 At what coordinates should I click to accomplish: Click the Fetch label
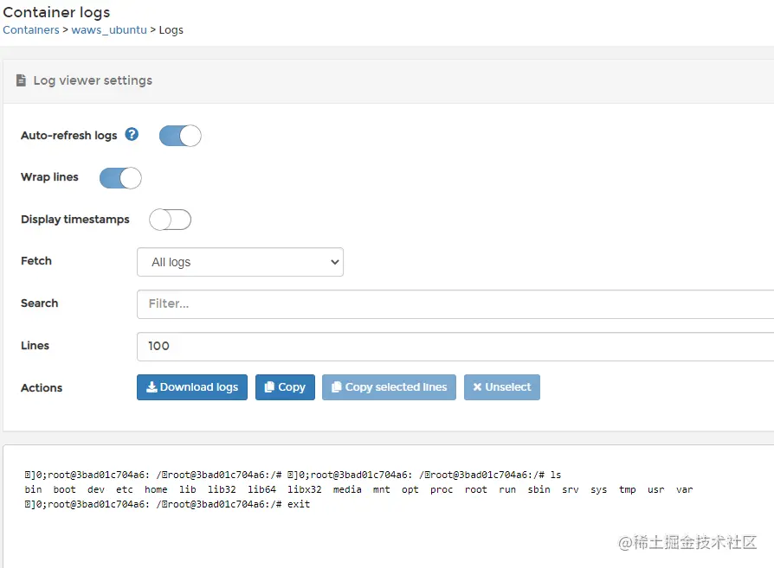point(36,261)
